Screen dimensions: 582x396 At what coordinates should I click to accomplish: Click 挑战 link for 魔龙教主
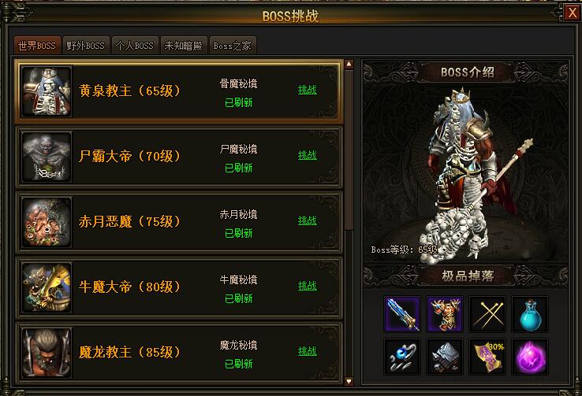pos(308,351)
